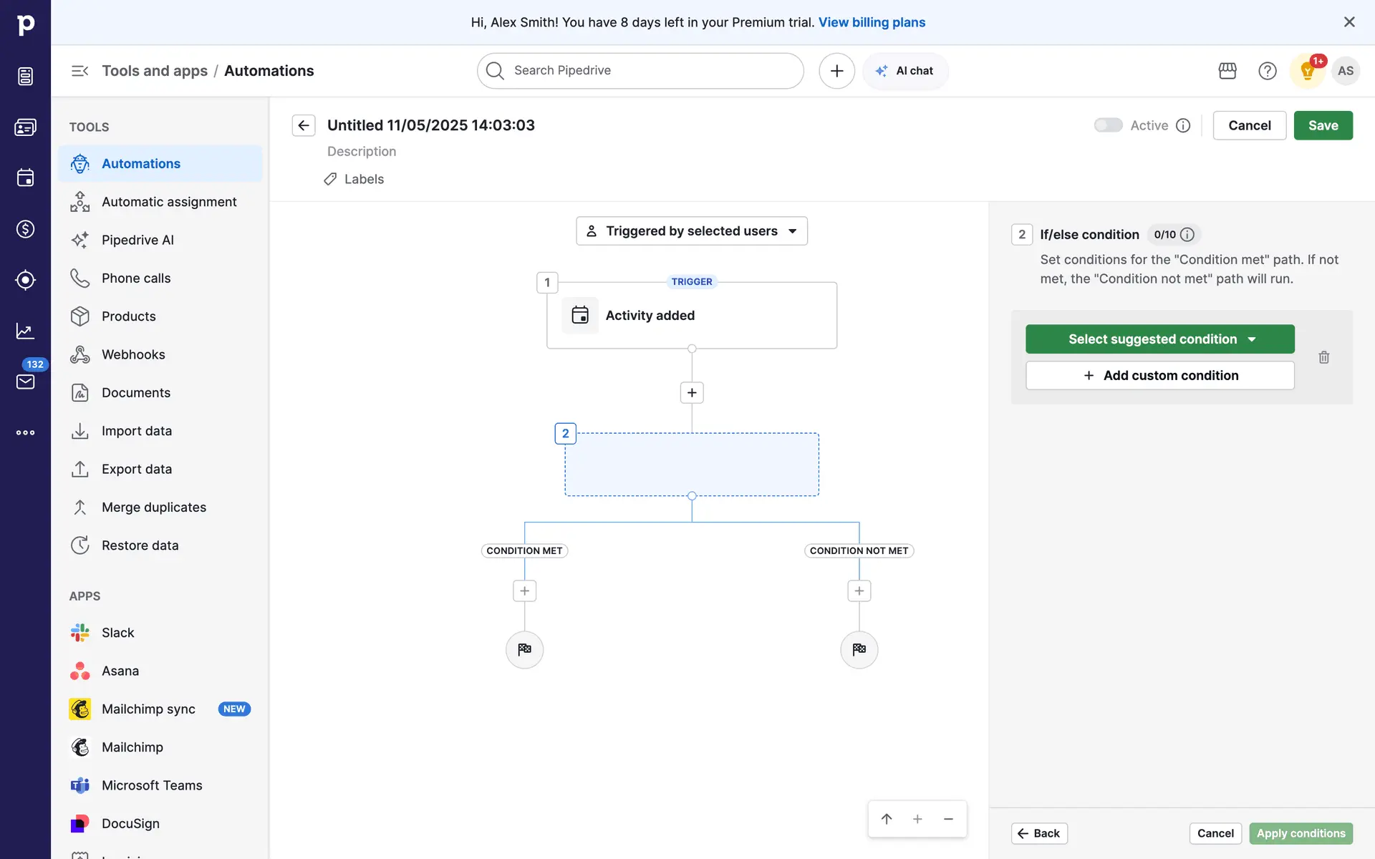Select Merge duplicates in the sidebar
Image resolution: width=1375 pixels, height=859 pixels.
(x=154, y=507)
